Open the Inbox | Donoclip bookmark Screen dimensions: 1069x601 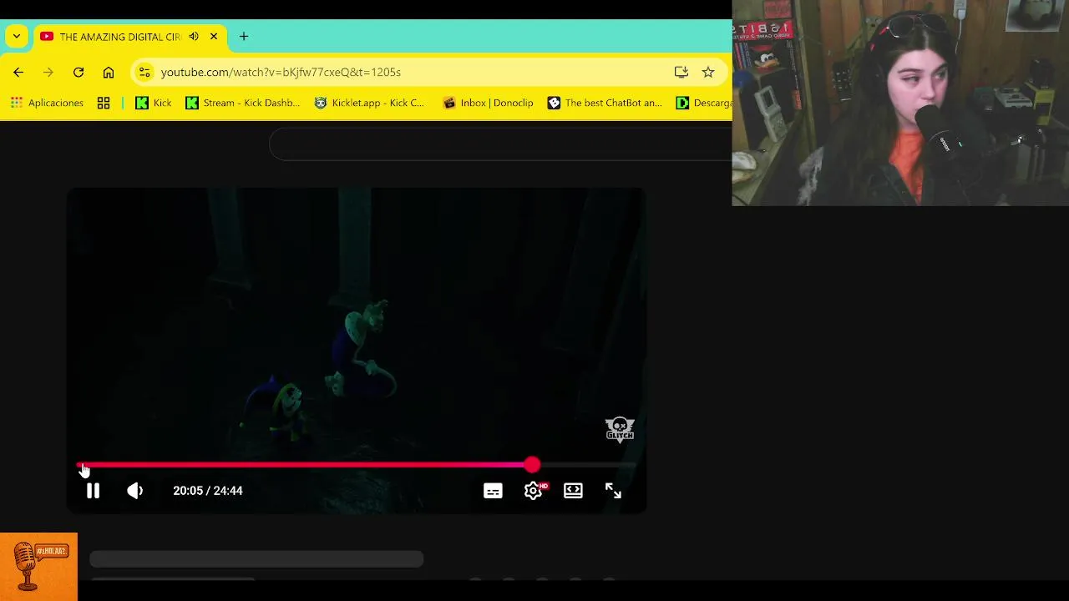[489, 103]
